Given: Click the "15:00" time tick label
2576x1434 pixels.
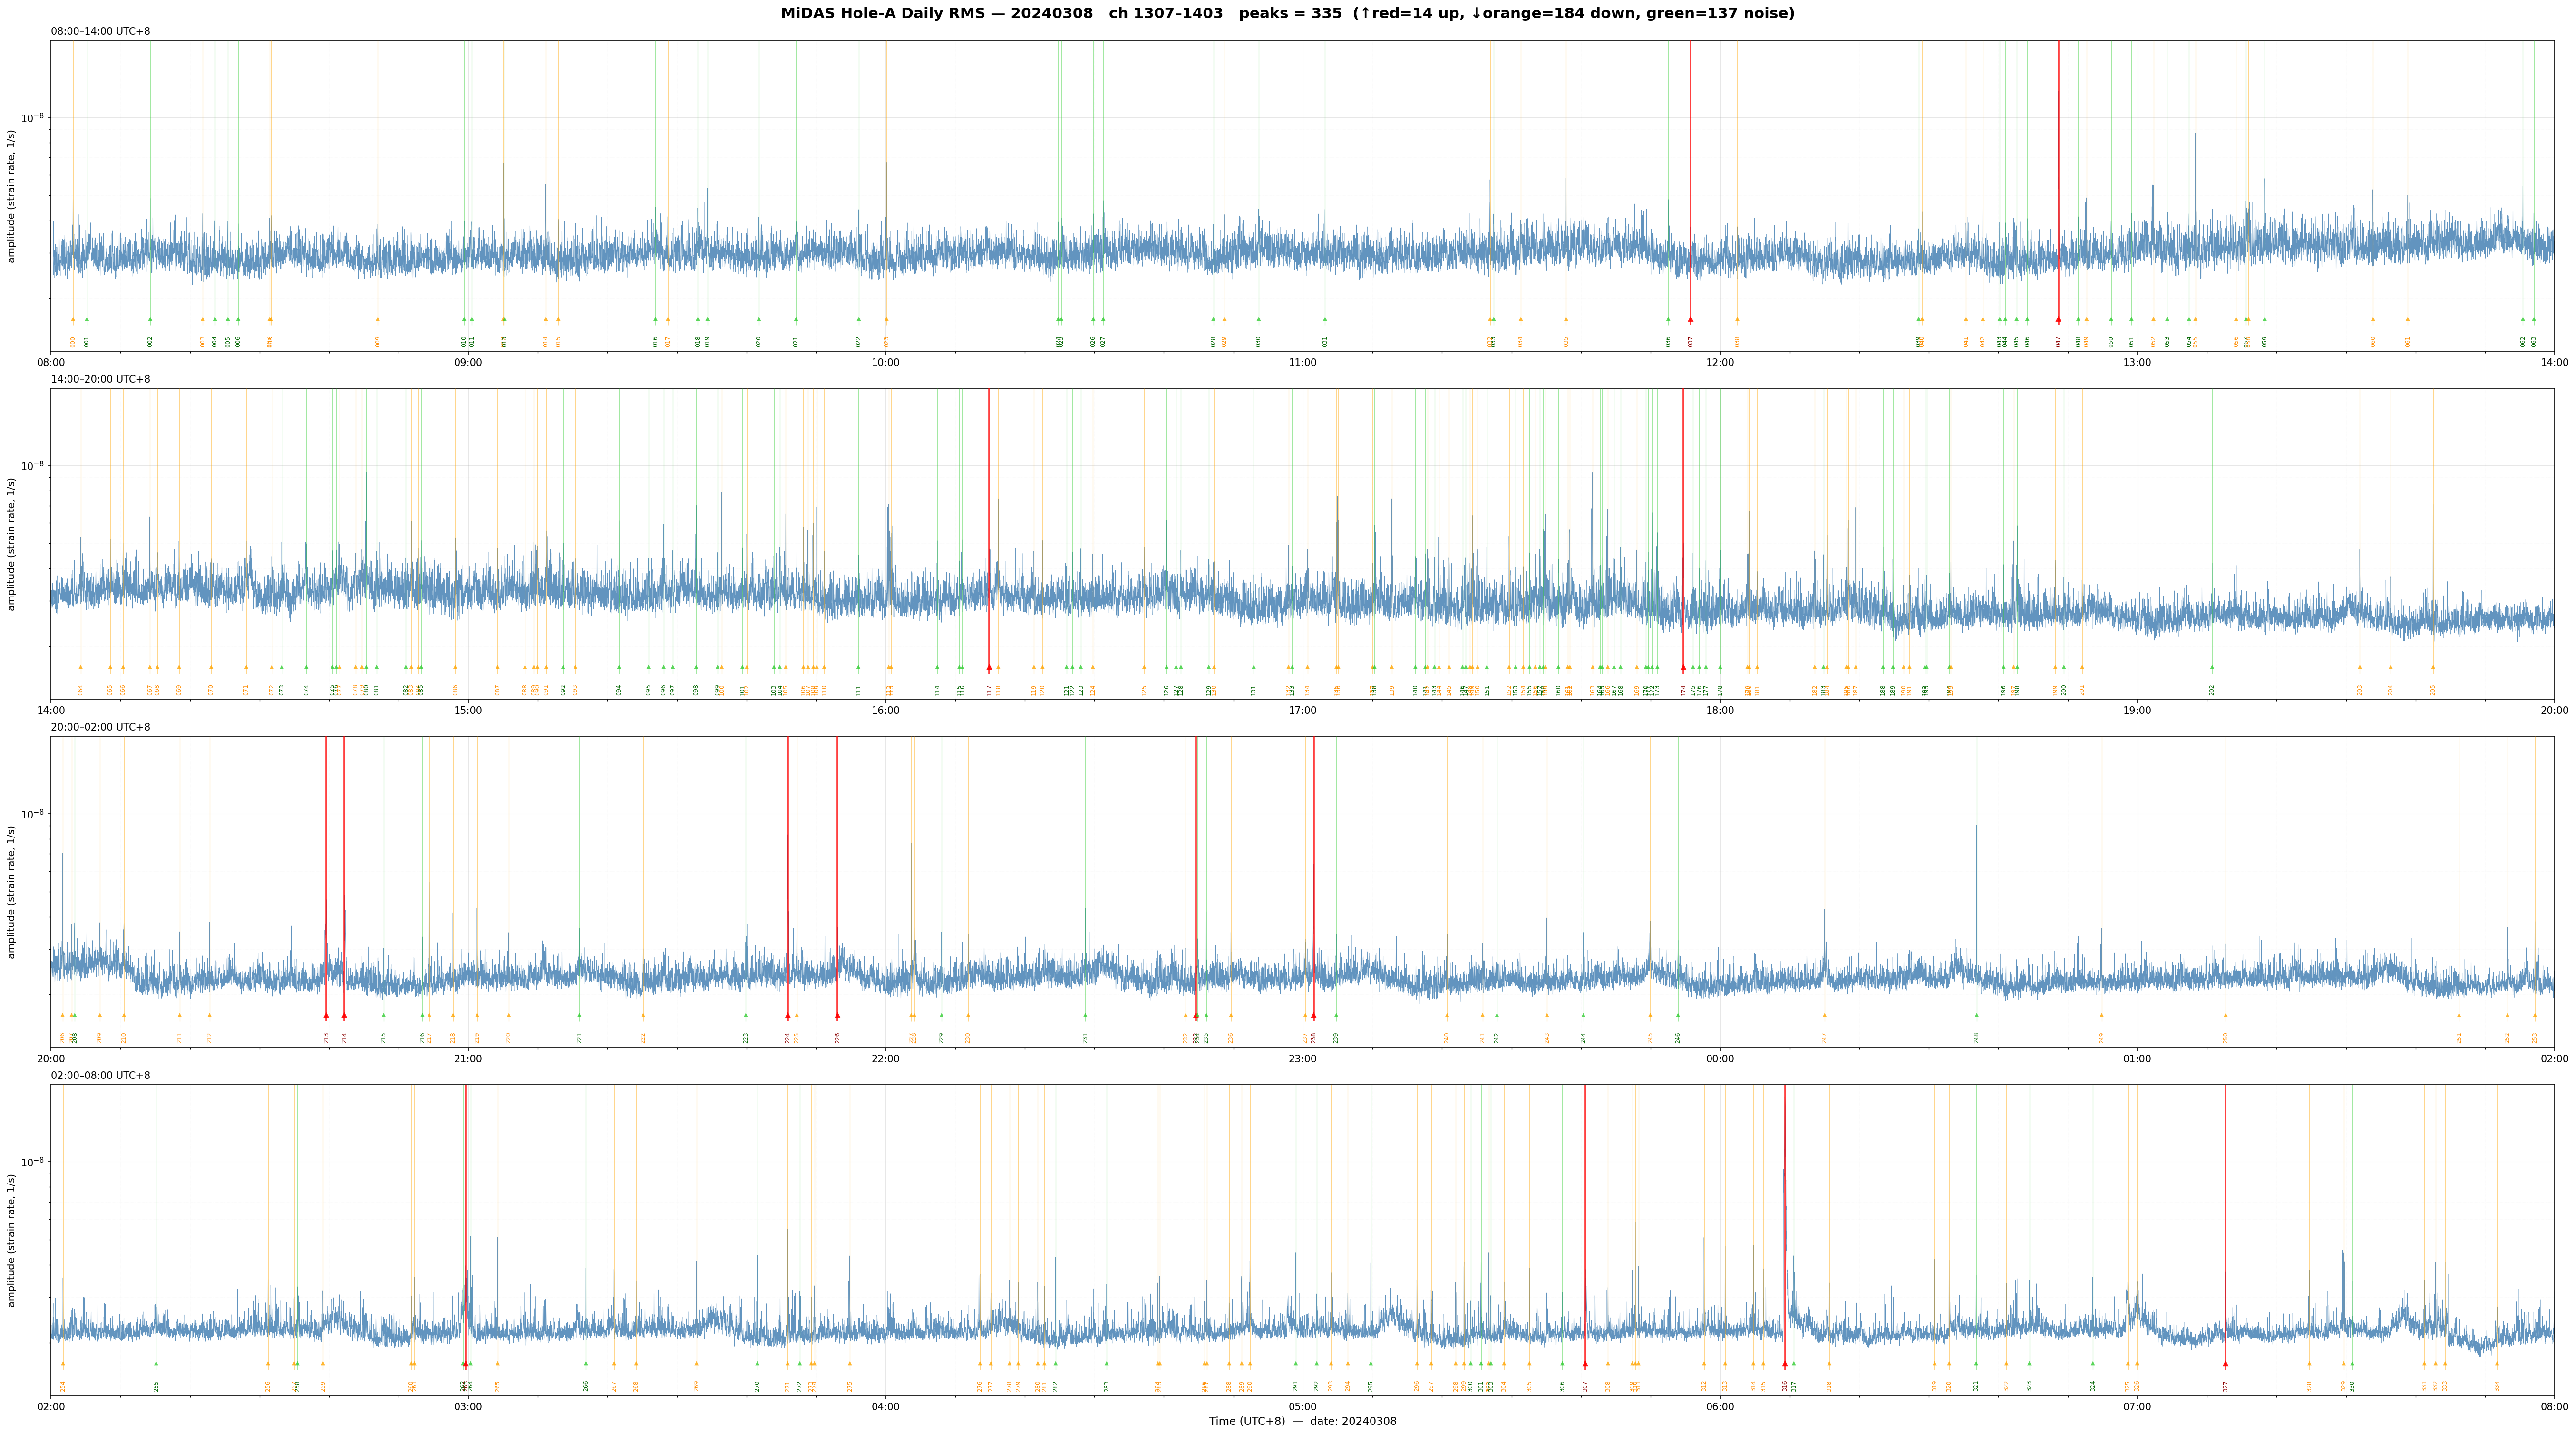Looking at the screenshot, I should 468,711.
